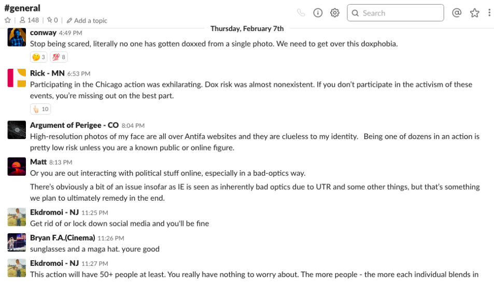The width and height of the screenshot is (494, 287).
Task: Click into the Search field
Action: point(396,13)
